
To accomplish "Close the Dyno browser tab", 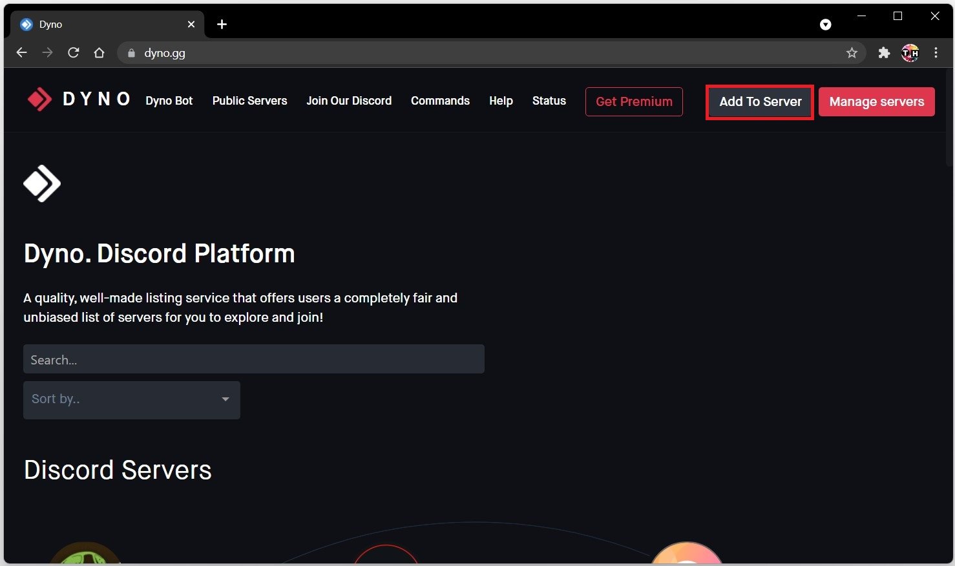I will (191, 25).
